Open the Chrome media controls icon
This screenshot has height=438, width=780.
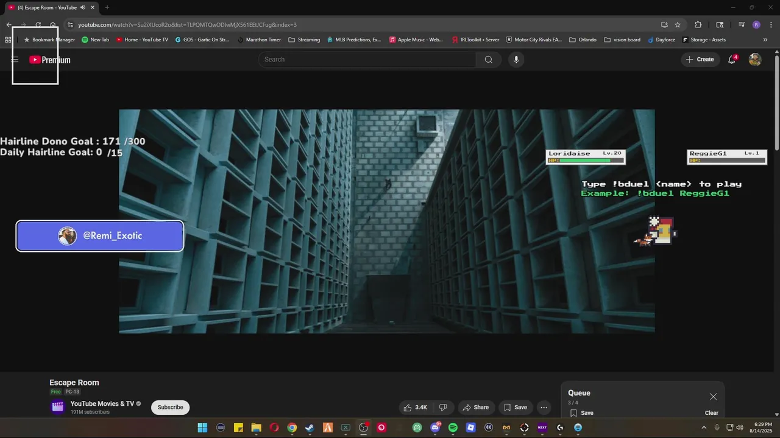click(x=742, y=25)
